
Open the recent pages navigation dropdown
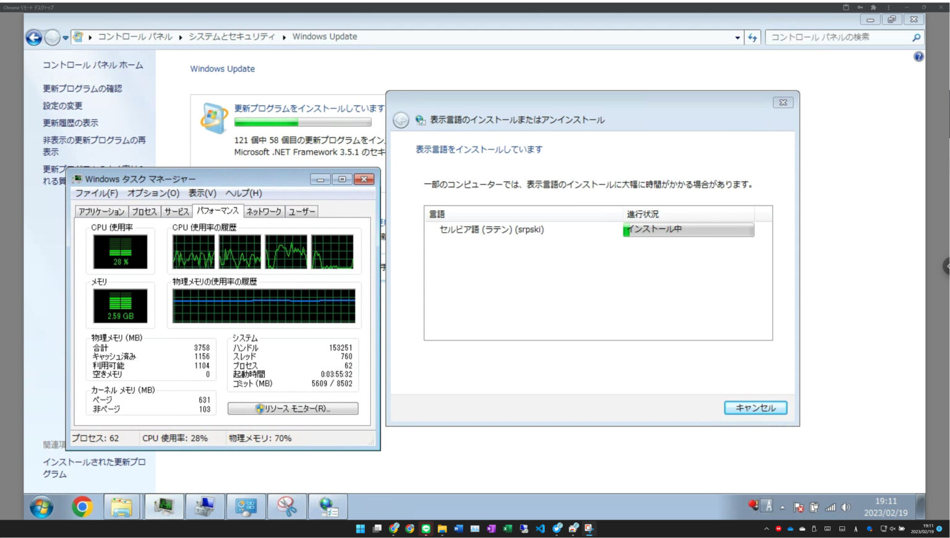64,37
